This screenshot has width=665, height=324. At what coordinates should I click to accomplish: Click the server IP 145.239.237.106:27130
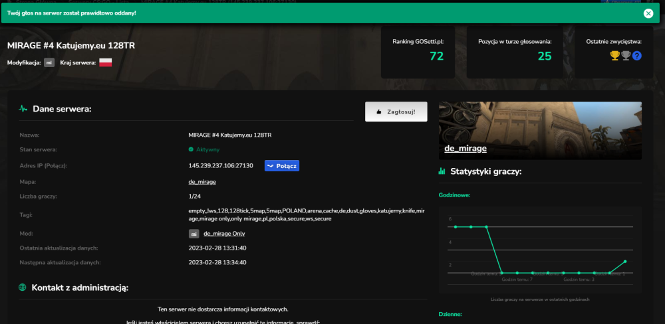click(x=221, y=165)
